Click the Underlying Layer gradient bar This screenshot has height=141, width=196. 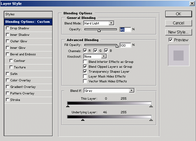click(109, 117)
